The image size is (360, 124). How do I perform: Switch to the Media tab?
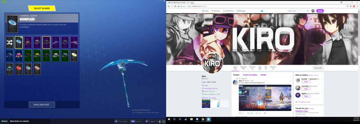point(263,75)
